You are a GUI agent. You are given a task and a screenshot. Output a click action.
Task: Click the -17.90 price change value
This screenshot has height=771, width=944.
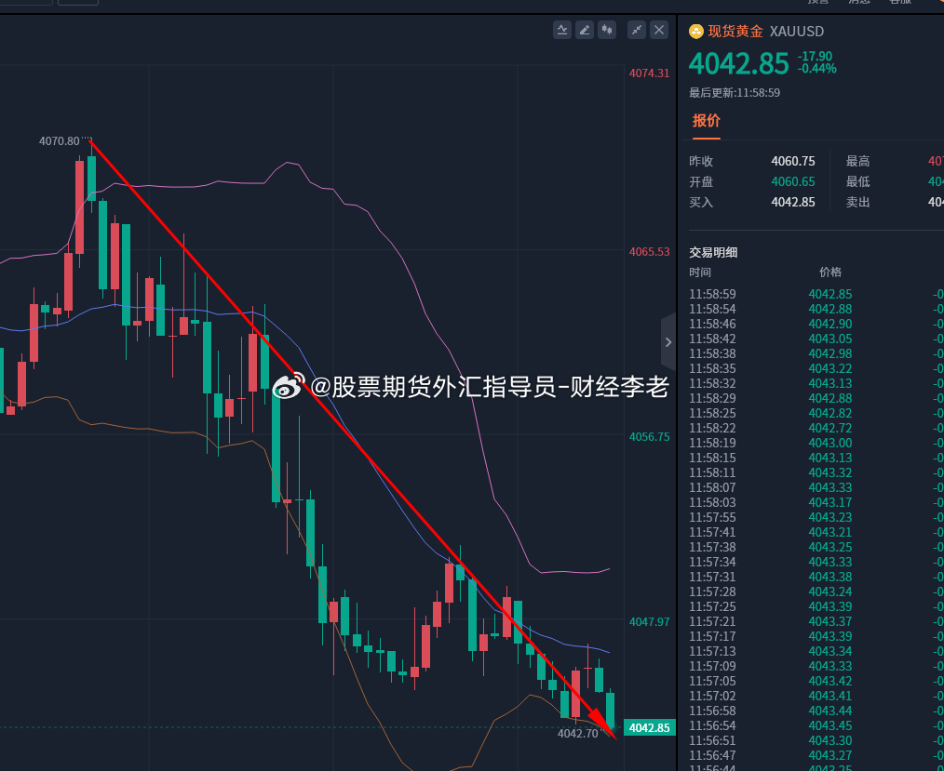[x=816, y=57]
